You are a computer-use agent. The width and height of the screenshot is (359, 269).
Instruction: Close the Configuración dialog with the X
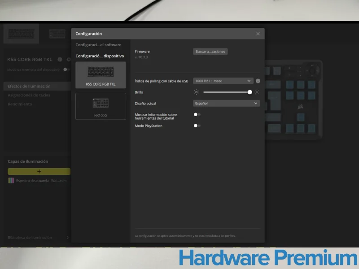click(x=258, y=34)
